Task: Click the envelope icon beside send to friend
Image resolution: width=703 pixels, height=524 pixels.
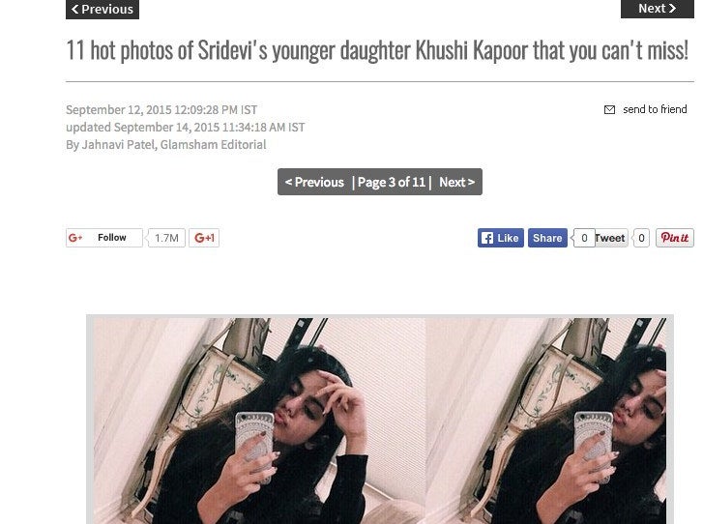Action: pyautogui.click(x=609, y=110)
